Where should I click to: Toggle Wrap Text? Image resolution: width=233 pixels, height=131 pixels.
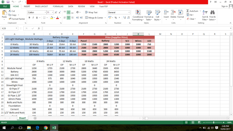point(91,12)
